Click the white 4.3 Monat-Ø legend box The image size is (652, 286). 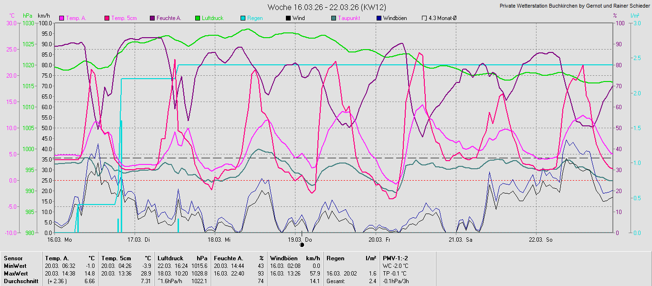coord(424,18)
